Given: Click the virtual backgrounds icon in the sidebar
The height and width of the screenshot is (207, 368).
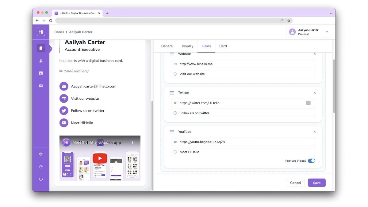Looking at the screenshot, I should (x=41, y=73).
